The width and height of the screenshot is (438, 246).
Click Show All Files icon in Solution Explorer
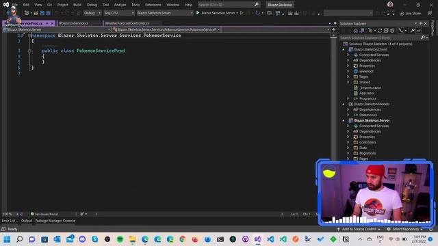[x=392, y=31]
